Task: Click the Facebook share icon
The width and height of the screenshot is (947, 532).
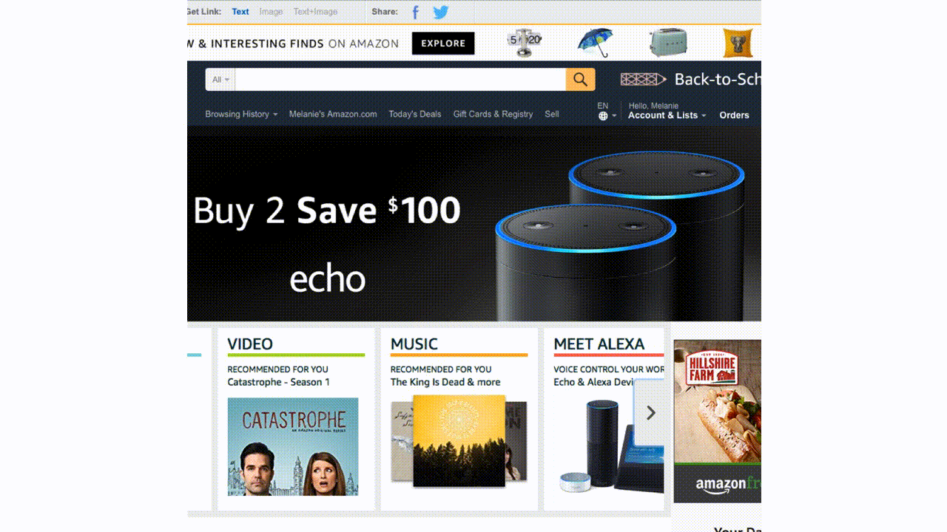Action: click(416, 12)
